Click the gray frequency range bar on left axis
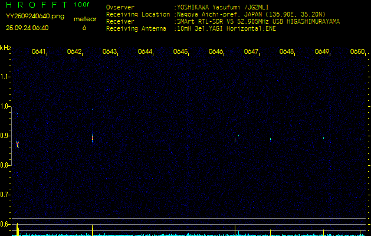The width and height of the screenshot is (371, 236). coord(11,136)
